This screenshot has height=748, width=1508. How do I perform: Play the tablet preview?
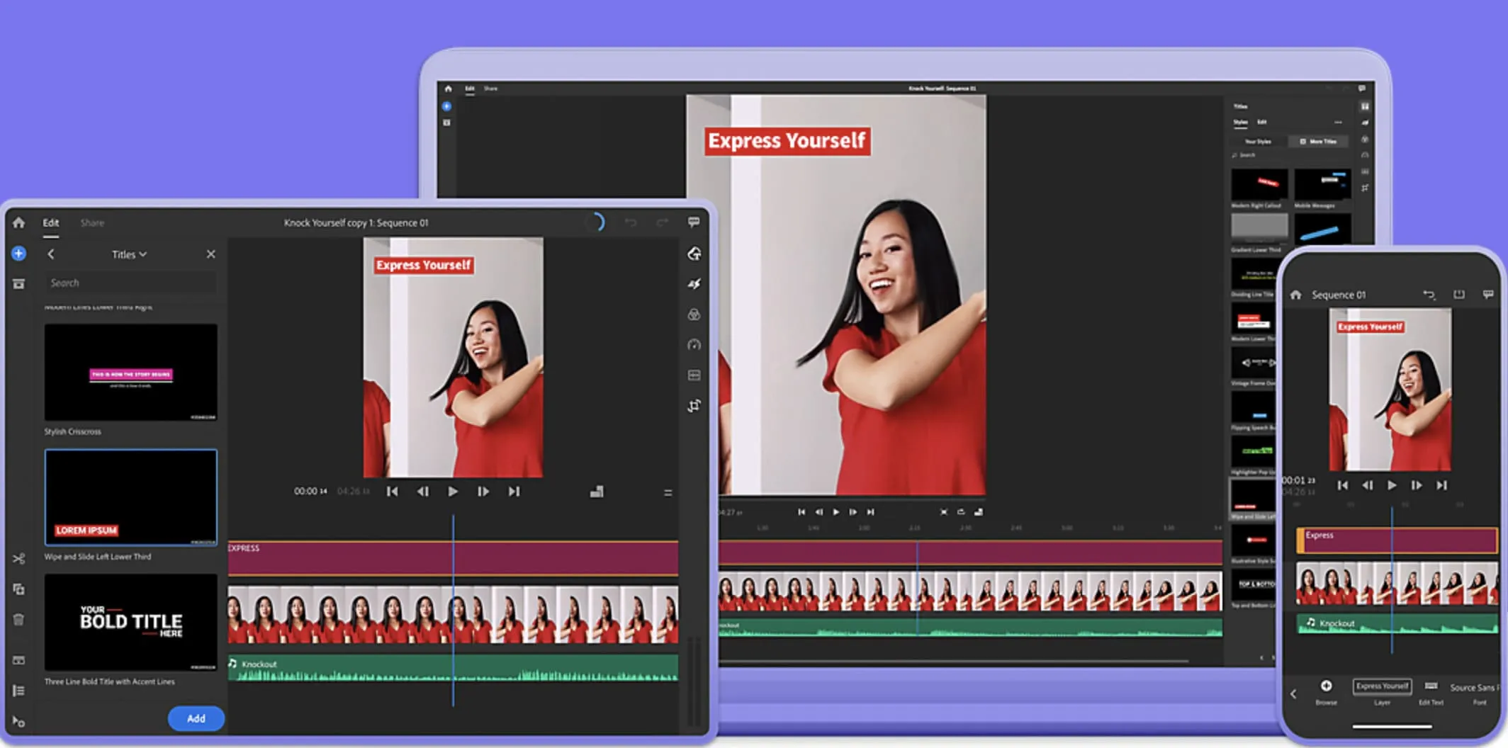pos(453,492)
